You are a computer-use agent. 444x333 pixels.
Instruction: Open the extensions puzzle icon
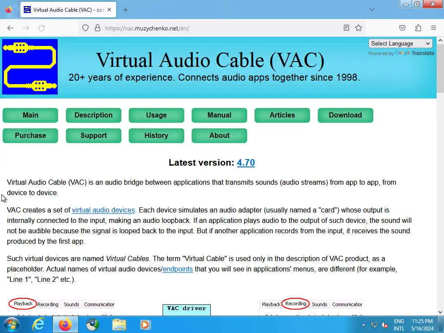coord(418,28)
